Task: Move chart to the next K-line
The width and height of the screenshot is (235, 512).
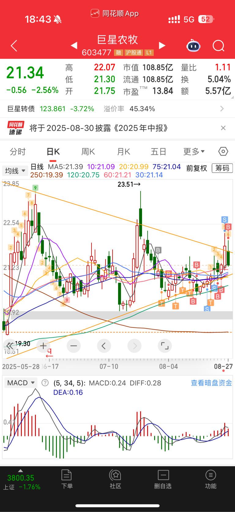Action: point(135,346)
